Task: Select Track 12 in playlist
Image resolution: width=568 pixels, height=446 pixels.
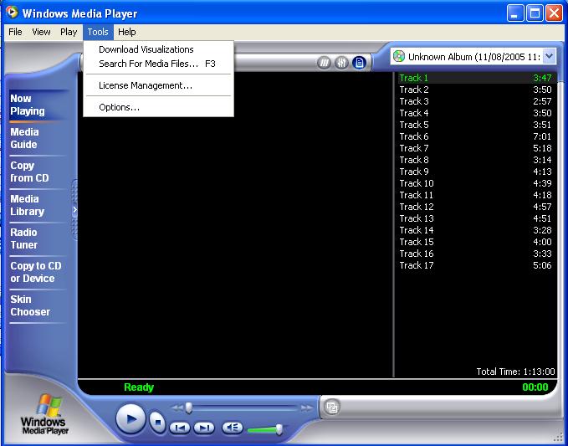Action: point(476,207)
